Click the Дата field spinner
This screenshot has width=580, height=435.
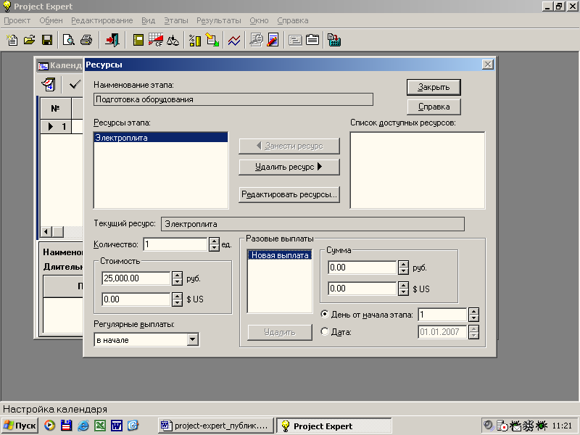click(474, 332)
